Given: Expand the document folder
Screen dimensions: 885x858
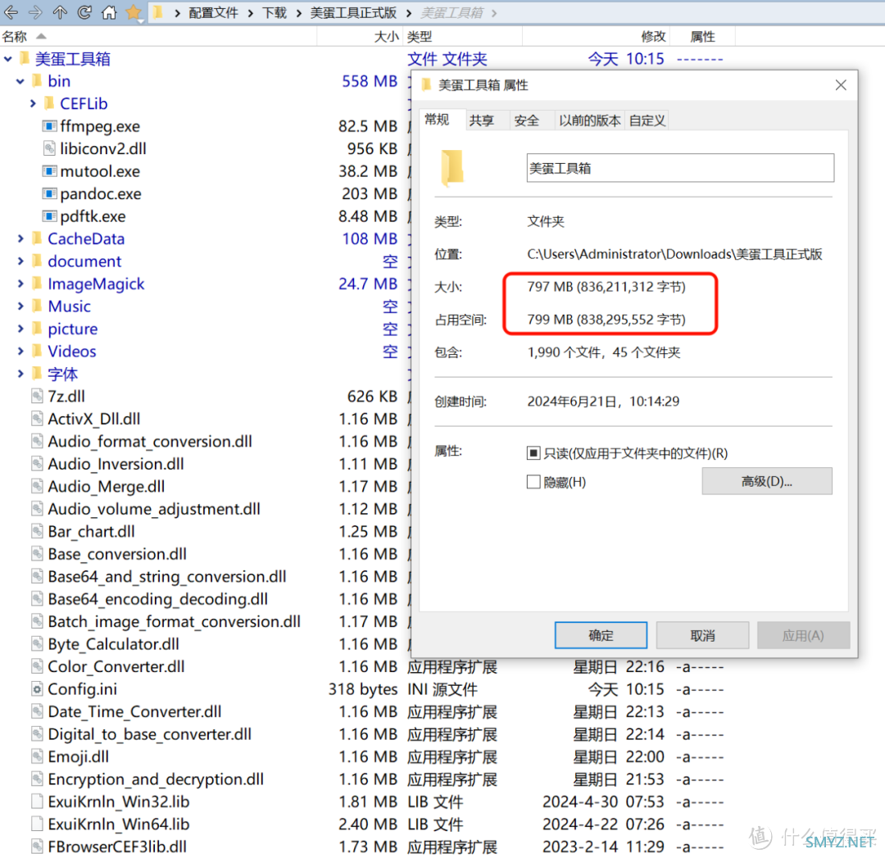Looking at the screenshot, I should click(20, 261).
